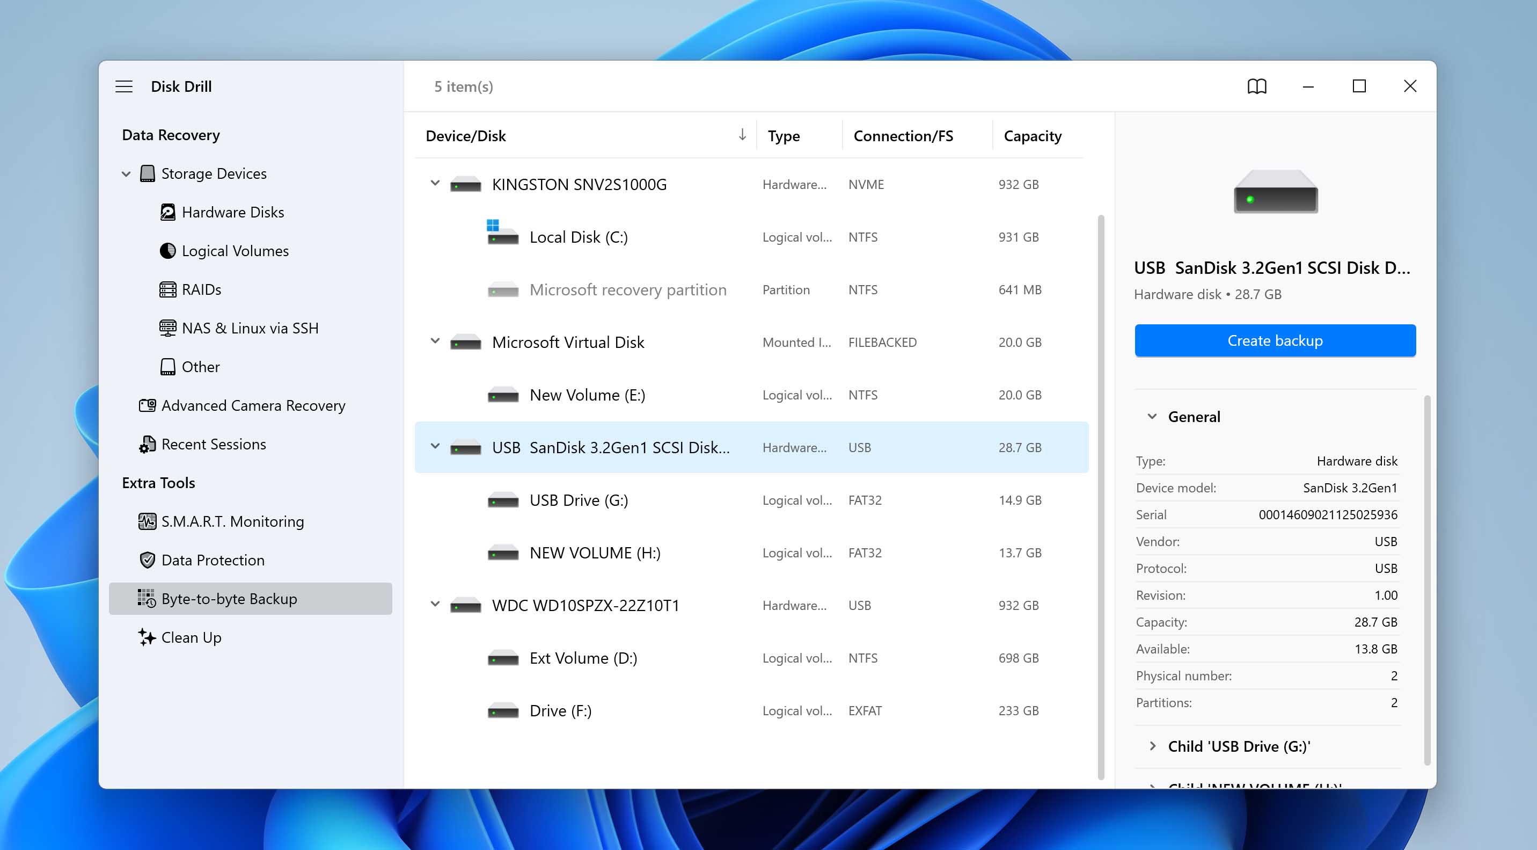This screenshot has height=850, width=1537.
Task: Click the Microsoft Virtual Disk drive icon
Action: 465,343
